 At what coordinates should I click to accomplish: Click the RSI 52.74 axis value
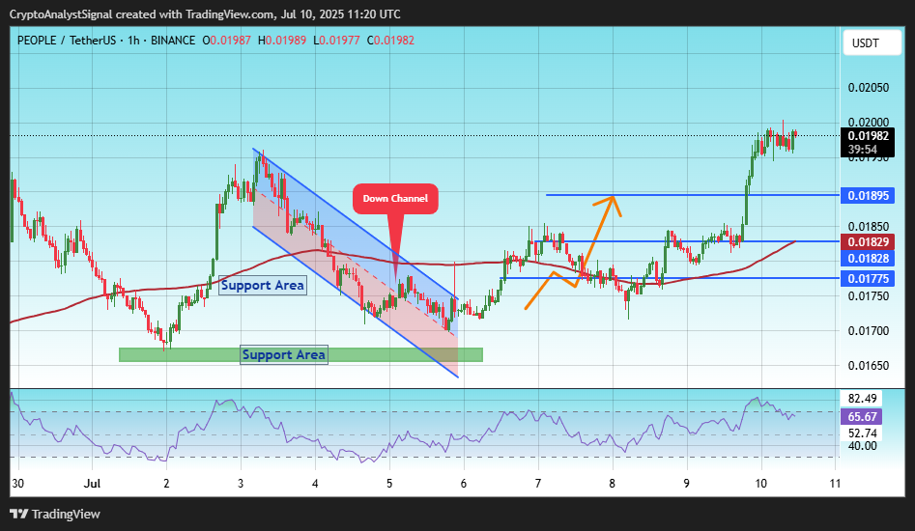click(862, 433)
